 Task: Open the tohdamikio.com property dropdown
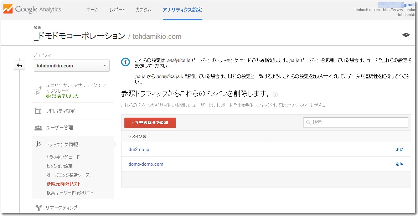click(72, 66)
